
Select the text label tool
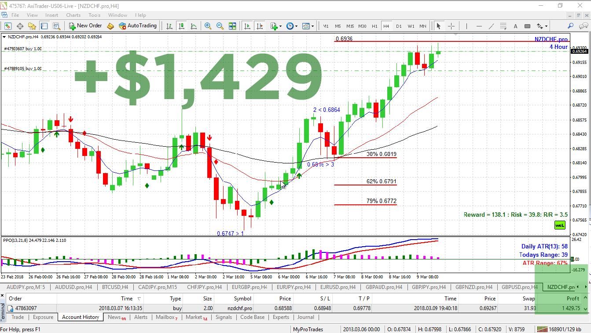pos(515,26)
